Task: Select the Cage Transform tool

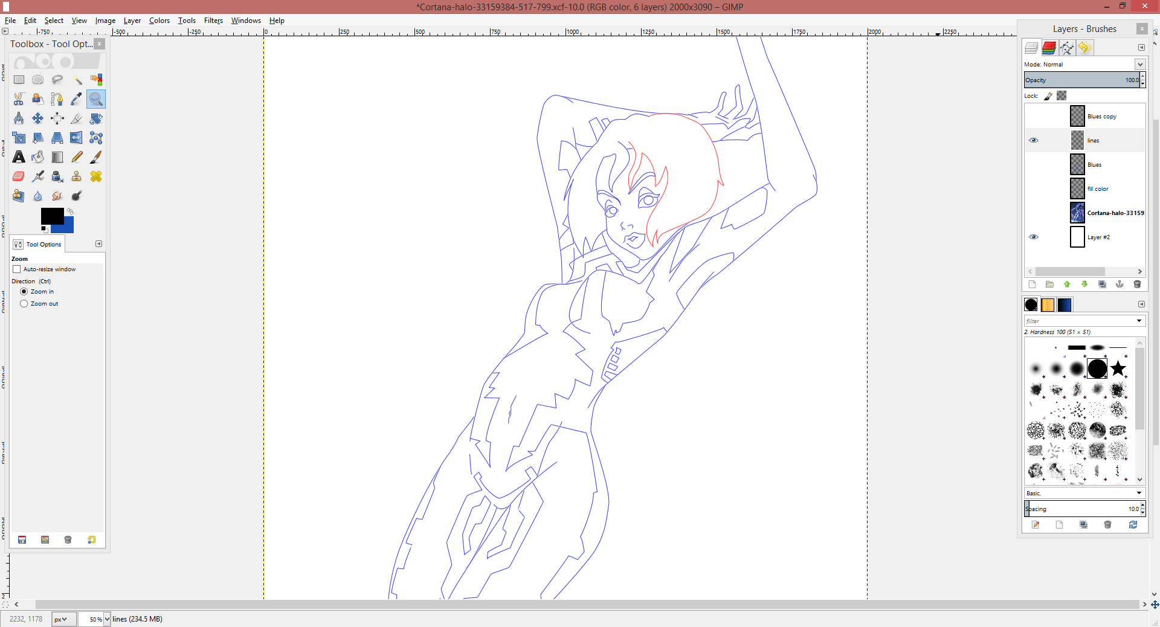Action: [x=96, y=138]
